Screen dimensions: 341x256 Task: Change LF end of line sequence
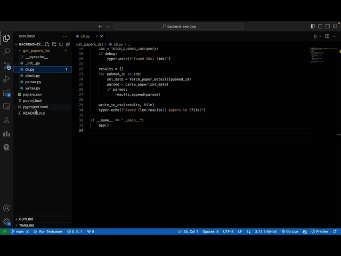click(x=240, y=231)
